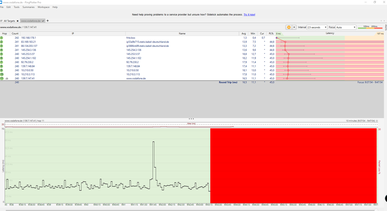Open the Summaries menu

pyautogui.click(x=28, y=7)
